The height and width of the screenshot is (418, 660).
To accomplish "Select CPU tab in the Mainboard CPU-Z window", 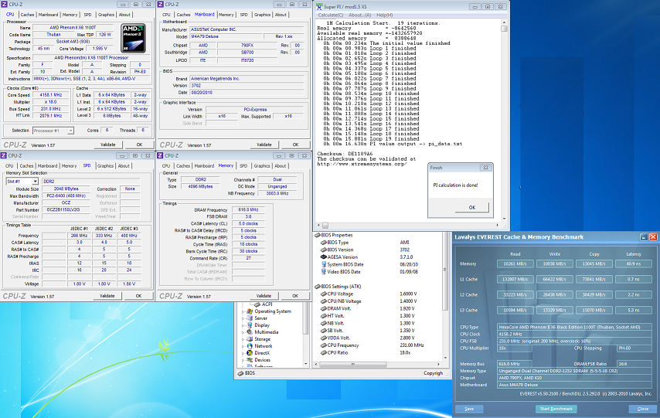I will click(x=166, y=15).
